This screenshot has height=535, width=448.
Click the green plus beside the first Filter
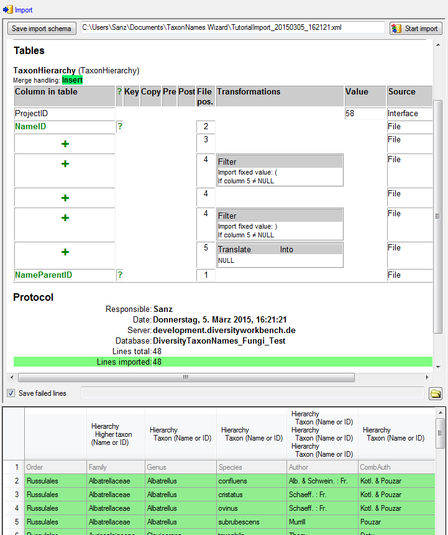pyautogui.click(x=65, y=164)
